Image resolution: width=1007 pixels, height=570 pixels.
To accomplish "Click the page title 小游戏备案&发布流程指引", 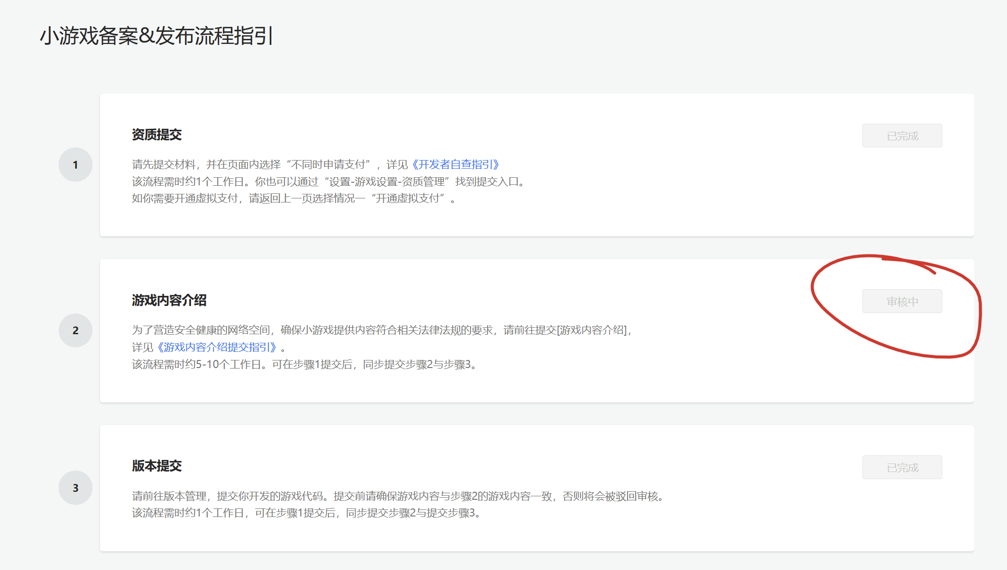I will (157, 36).
